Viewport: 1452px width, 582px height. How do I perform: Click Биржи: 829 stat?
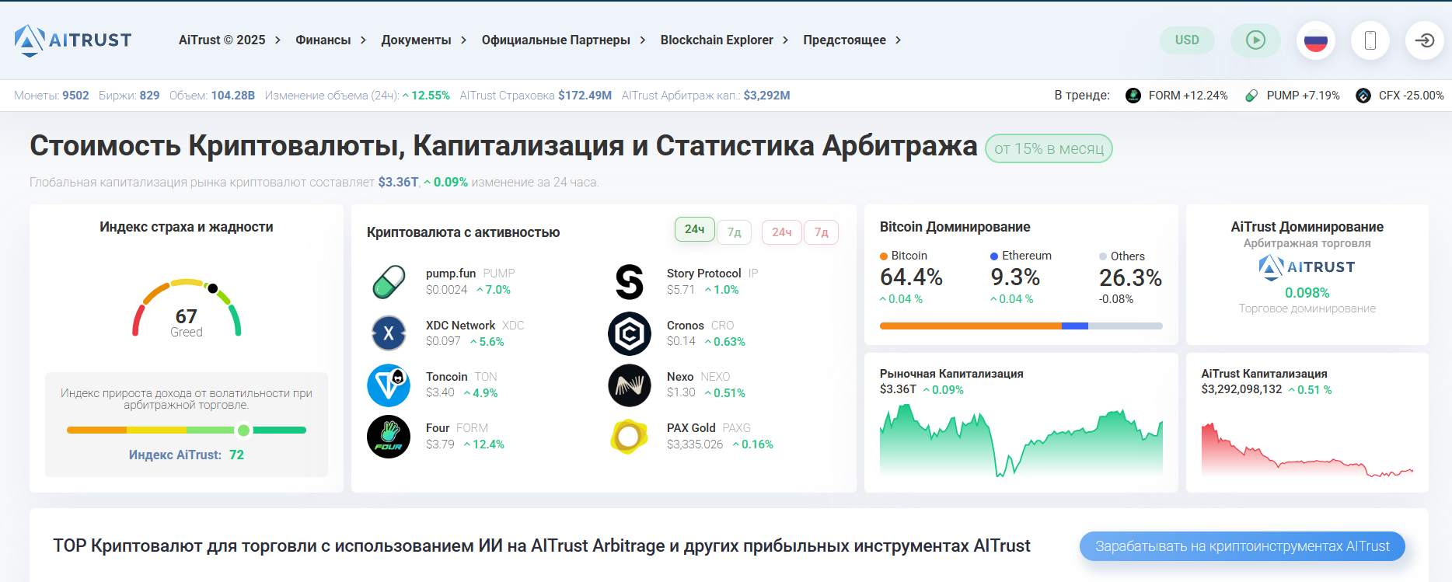click(x=129, y=96)
